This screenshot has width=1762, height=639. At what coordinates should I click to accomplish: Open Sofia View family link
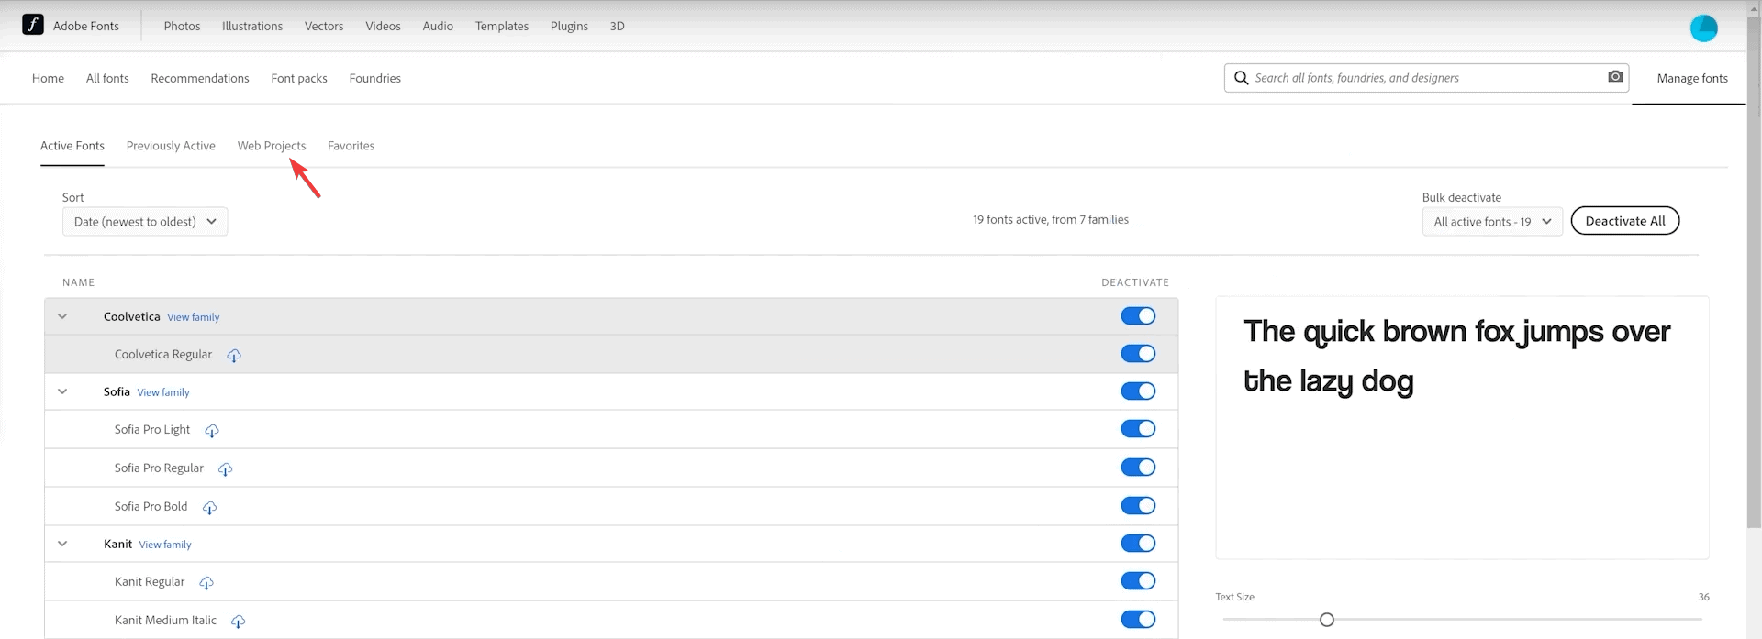(163, 392)
